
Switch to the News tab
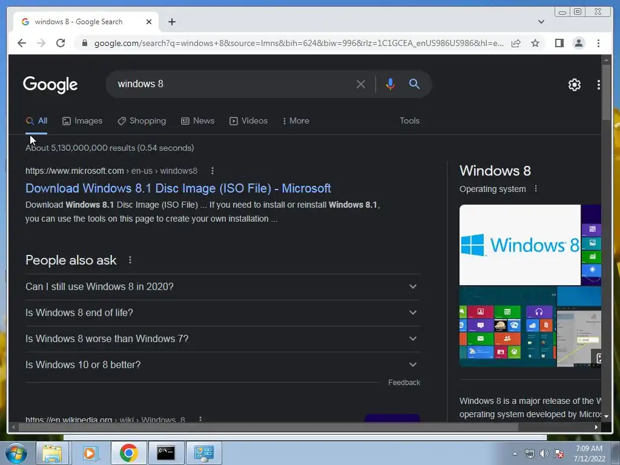coord(198,121)
